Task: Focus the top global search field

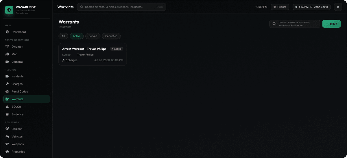Action: (121, 7)
